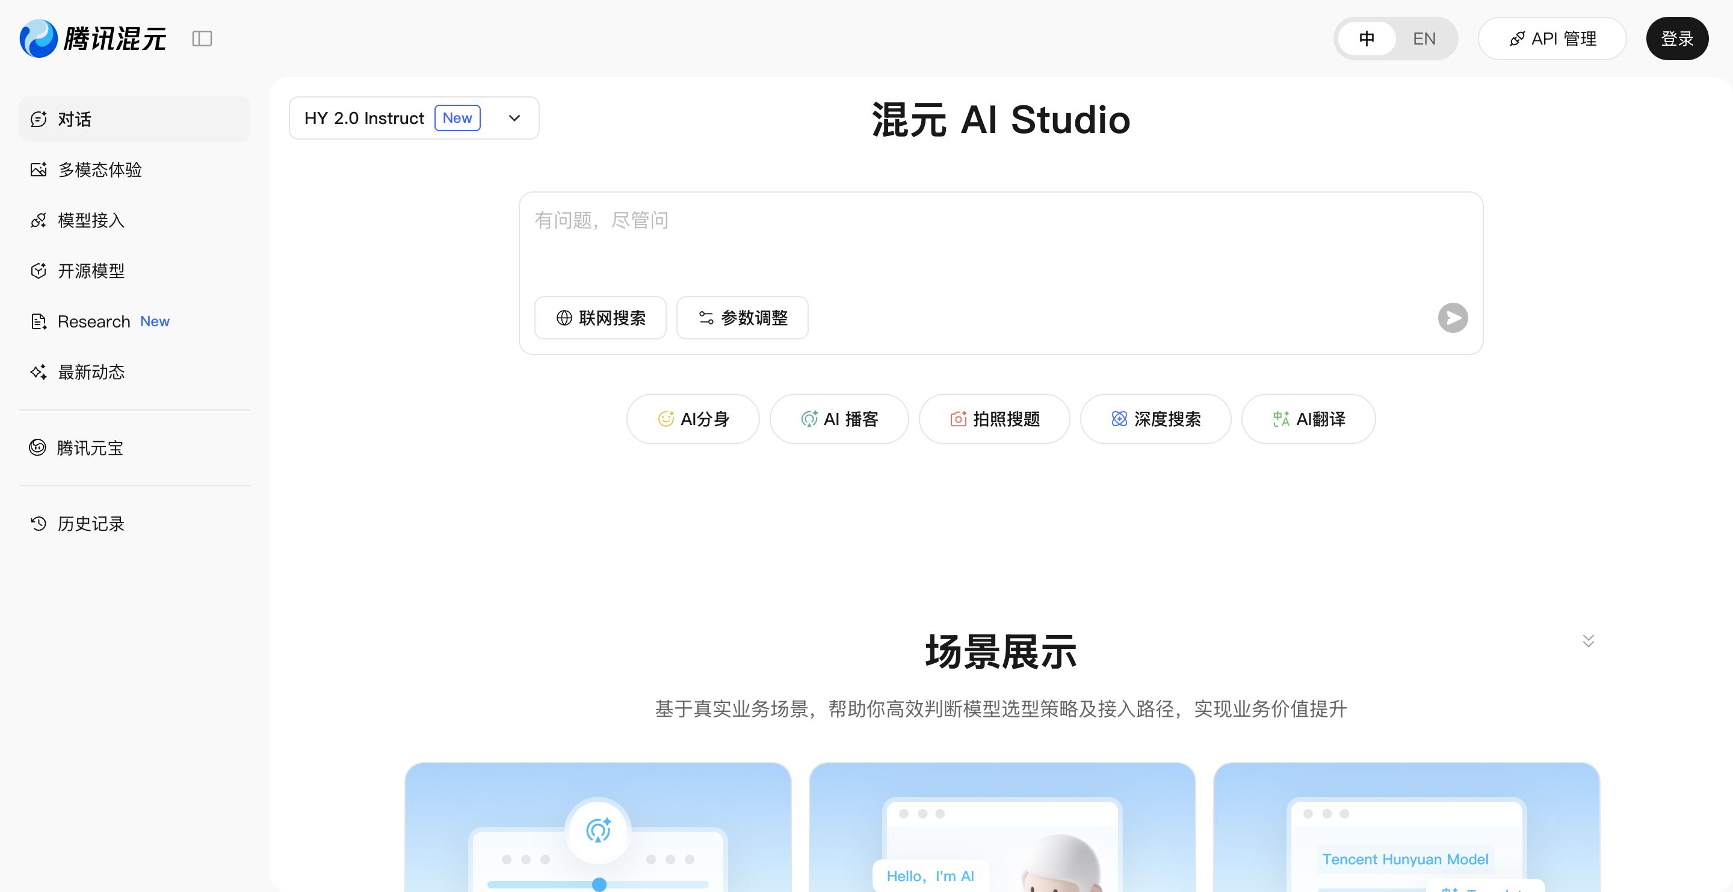
Task: Enable 联网搜索 web search
Action: click(600, 318)
